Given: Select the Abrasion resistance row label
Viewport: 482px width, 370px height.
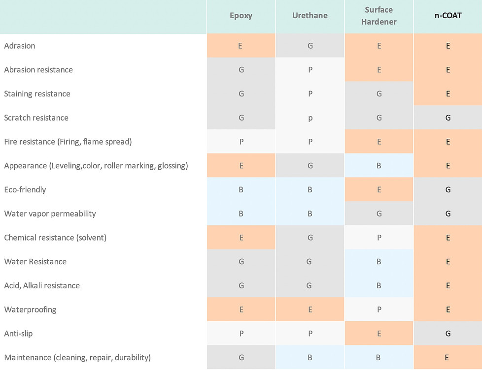Looking at the screenshot, I should coord(38,70).
